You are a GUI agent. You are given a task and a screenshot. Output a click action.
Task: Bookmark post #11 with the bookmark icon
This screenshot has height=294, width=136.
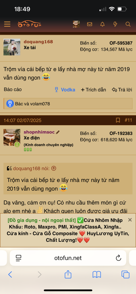pyautogui.click(x=118, y=120)
